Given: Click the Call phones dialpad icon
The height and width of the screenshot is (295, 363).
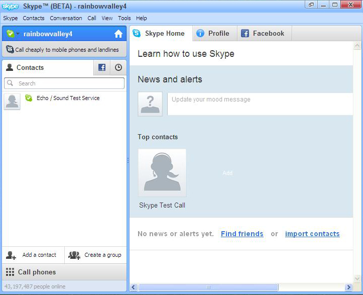Looking at the screenshot, I should (10, 272).
